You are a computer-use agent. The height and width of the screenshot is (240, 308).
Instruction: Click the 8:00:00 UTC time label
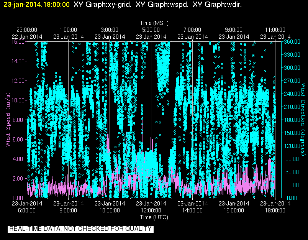pyautogui.click(x=68, y=210)
